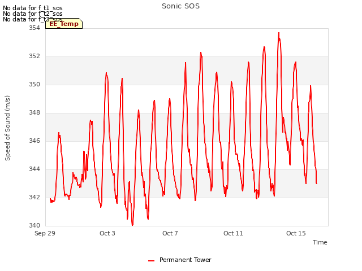Click the Oct 3 x-axis tick label
362x271 pixels.
(x=107, y=233)
